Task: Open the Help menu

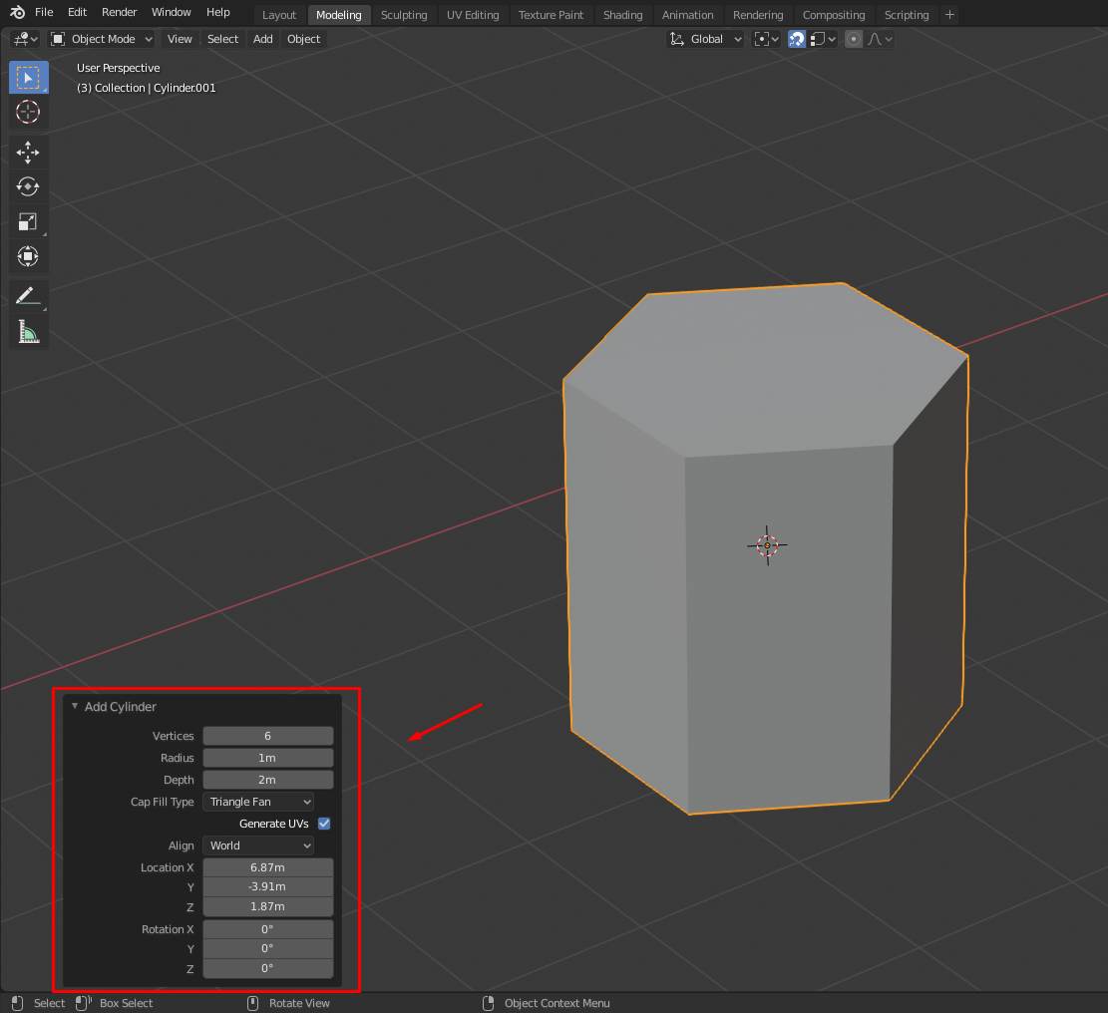Action: pos(218,12)
